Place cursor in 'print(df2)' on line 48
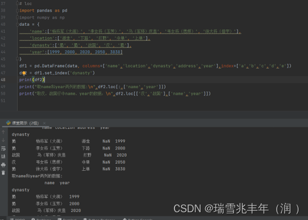 point(32,79)
